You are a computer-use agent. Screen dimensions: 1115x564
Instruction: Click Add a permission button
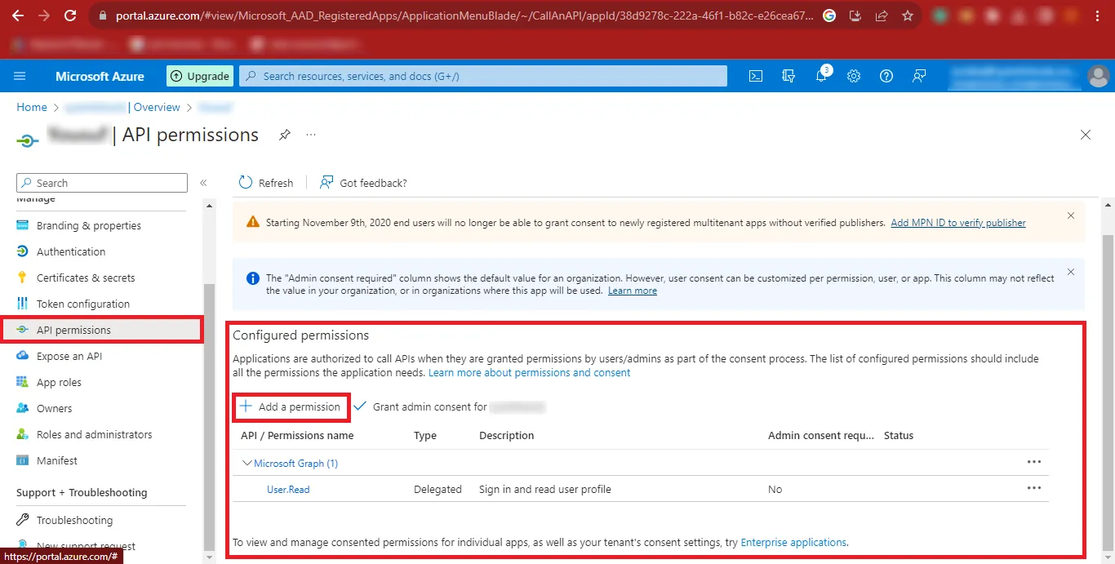click(291, 406)
